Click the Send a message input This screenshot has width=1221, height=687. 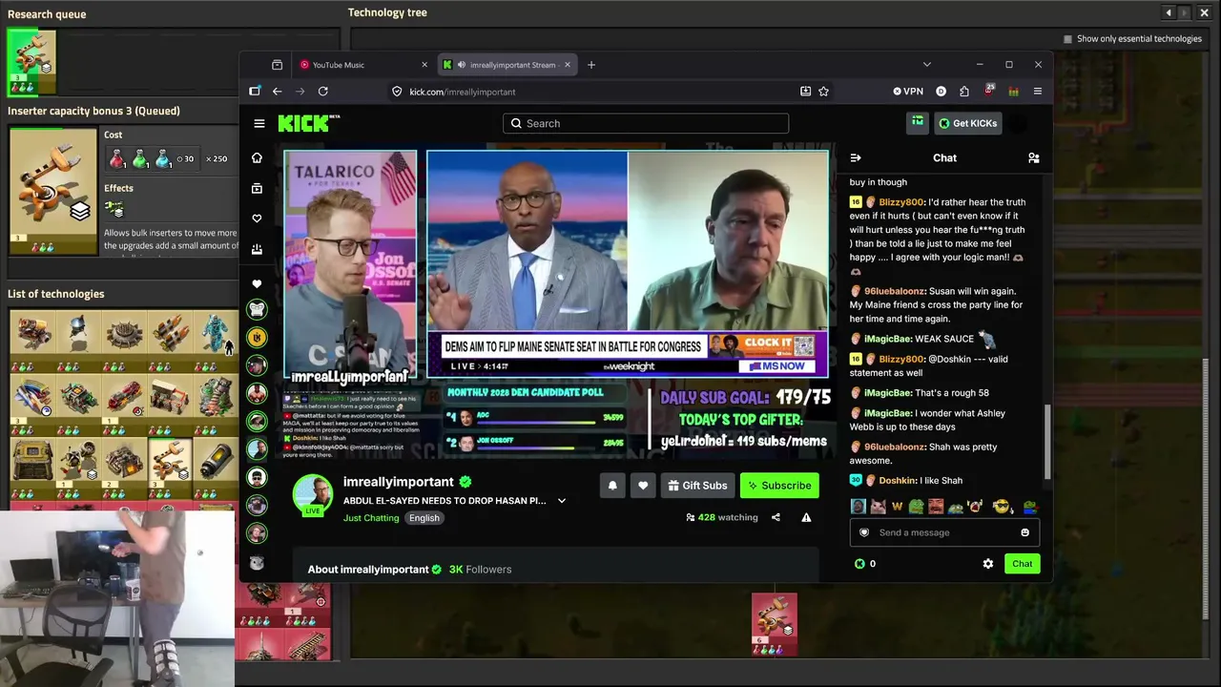[x=944, y=532]
